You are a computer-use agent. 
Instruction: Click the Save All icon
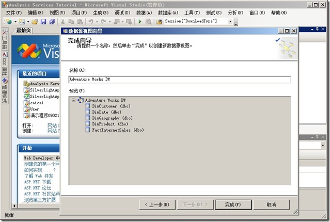pos(52,22)
